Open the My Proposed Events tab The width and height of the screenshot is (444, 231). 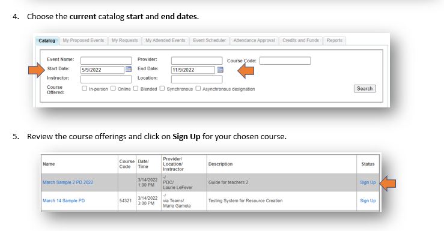click(x=84, y=40)
